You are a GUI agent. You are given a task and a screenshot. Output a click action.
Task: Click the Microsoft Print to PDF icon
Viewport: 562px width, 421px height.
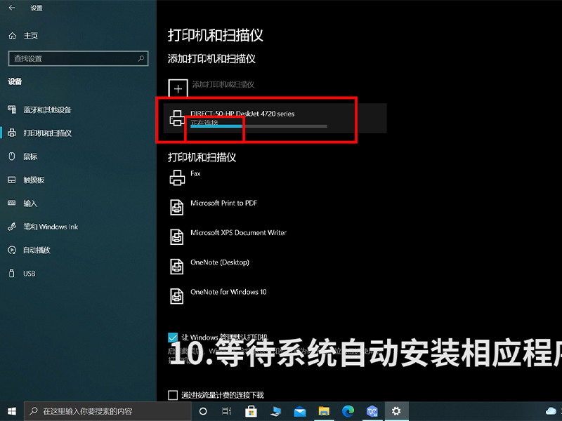[x=177, y=207]
